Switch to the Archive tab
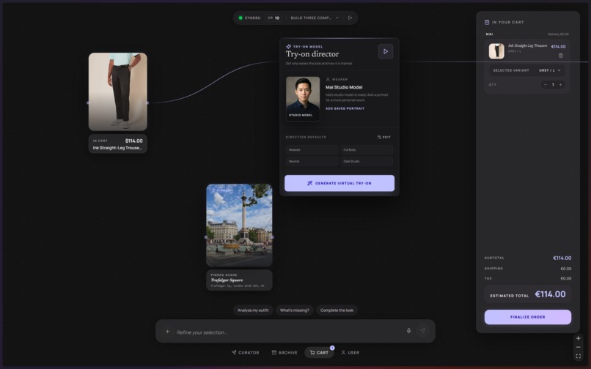The image size is (591, 369). point(285,353)
